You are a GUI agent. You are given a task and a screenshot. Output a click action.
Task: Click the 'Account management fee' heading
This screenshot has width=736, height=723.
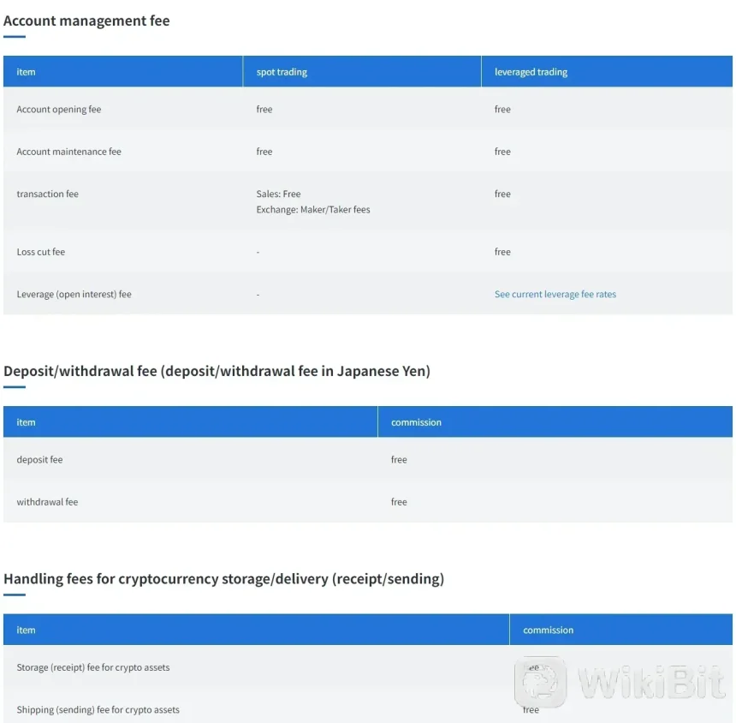click(86, 21)
